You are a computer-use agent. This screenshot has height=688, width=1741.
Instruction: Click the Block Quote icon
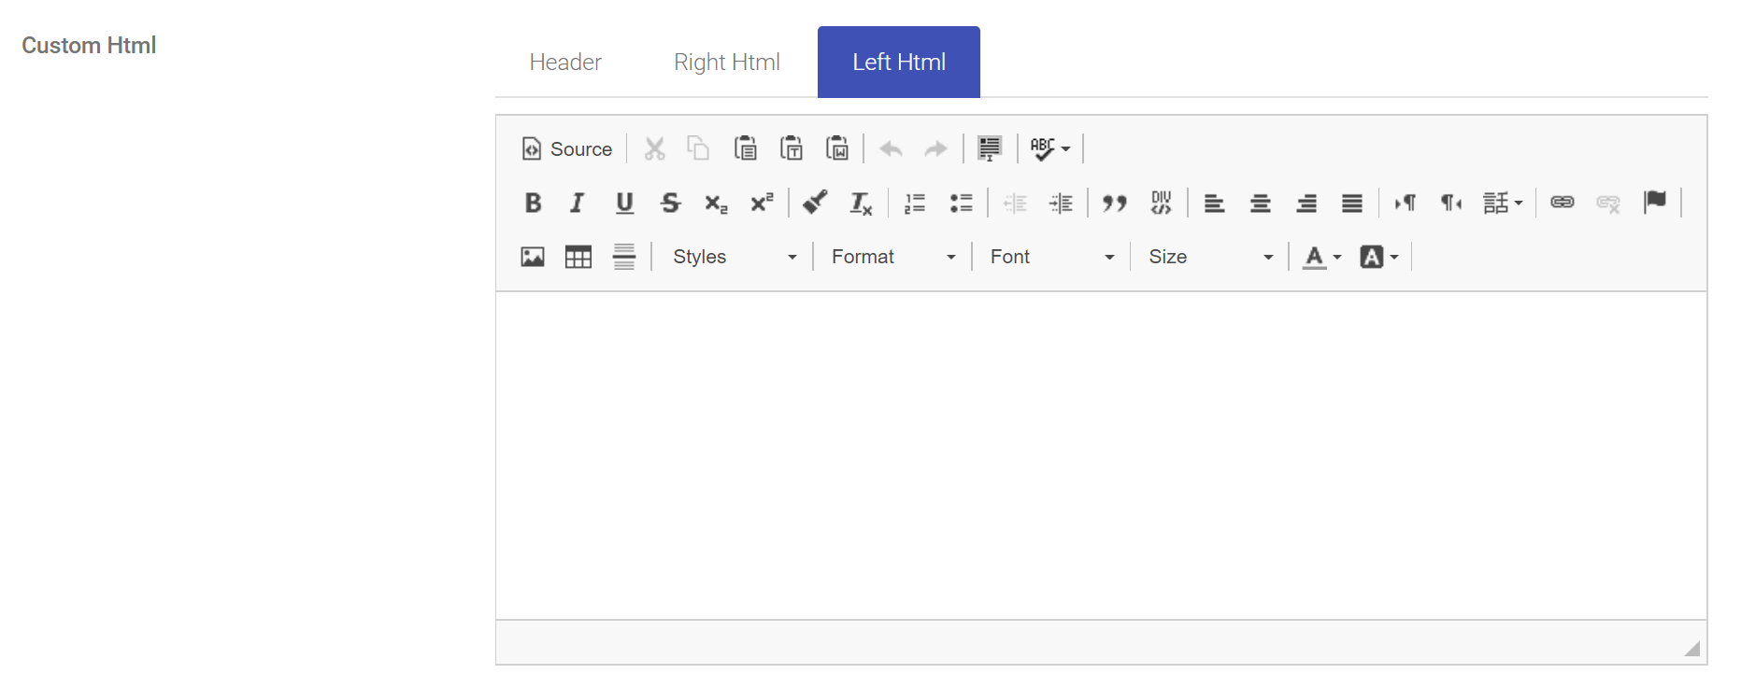(x=1115, y=203)
